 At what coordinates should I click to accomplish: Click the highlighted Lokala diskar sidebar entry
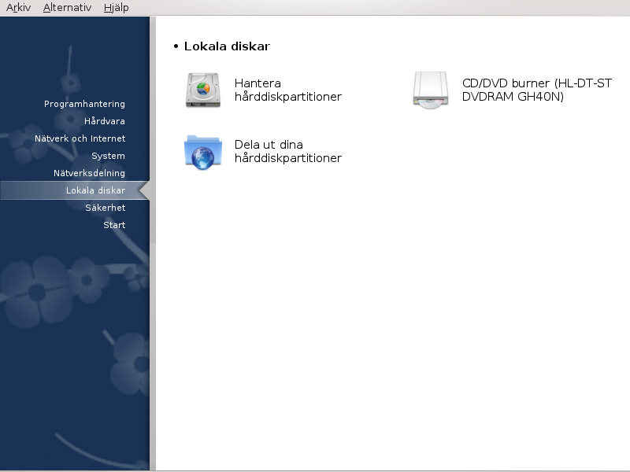pyautogui.click(x=95, y=190)
